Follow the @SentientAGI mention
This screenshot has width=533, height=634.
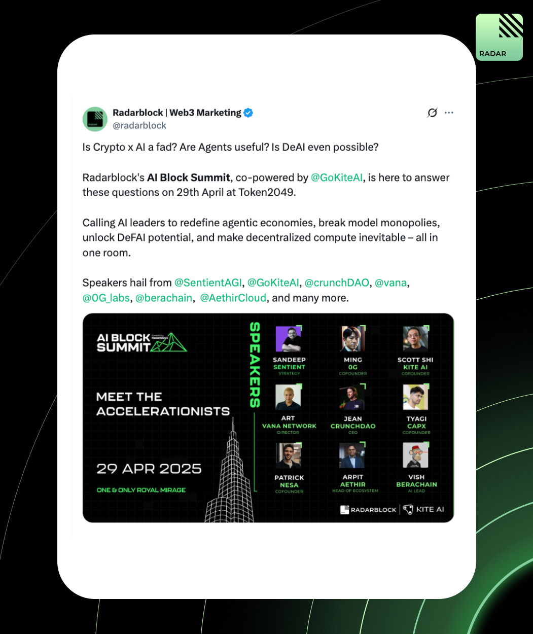208,283
